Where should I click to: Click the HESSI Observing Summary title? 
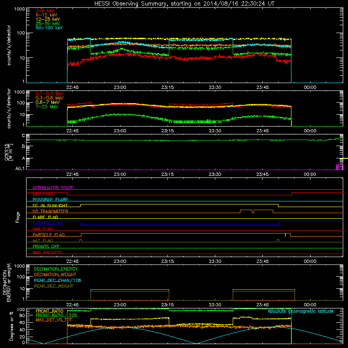[184, 4]
